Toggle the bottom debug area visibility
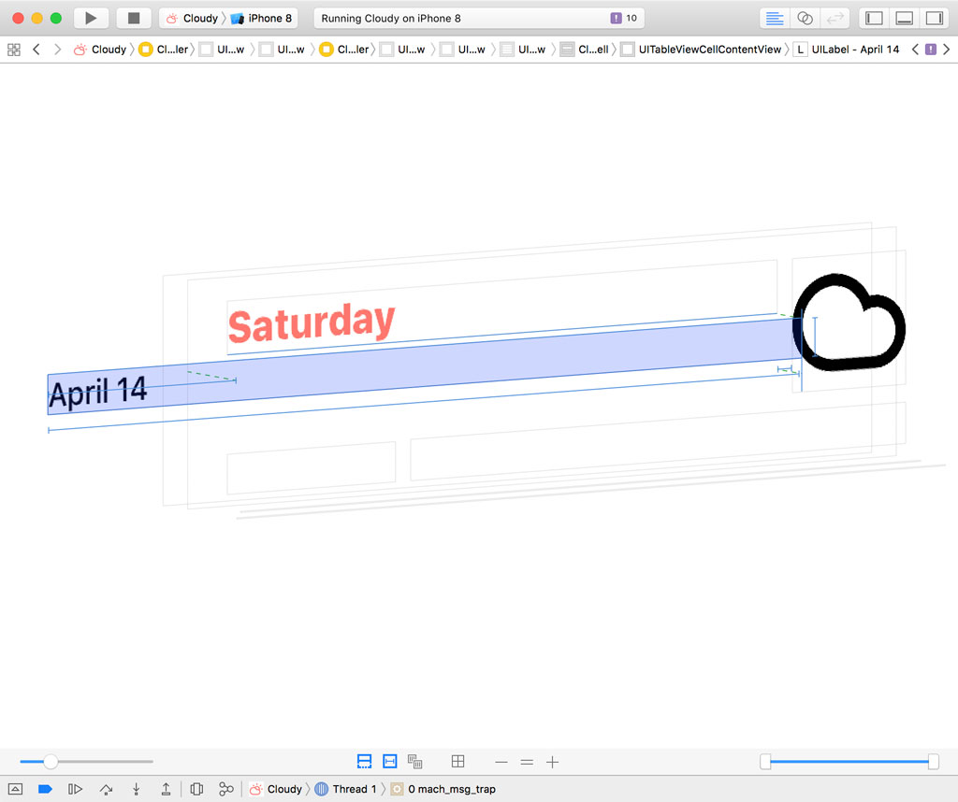 [x=904, y=18]
